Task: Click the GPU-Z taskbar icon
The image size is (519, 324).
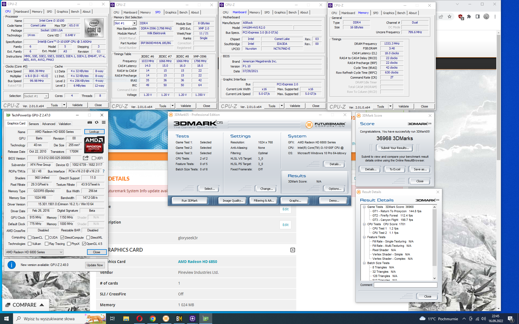Action: [206, 319]
